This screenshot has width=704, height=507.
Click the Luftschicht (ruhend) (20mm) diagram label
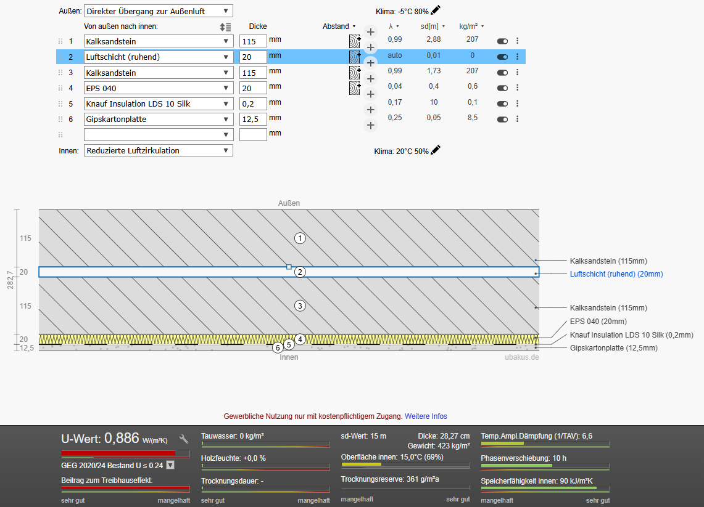pyautogui.click(x=616, y=274)
